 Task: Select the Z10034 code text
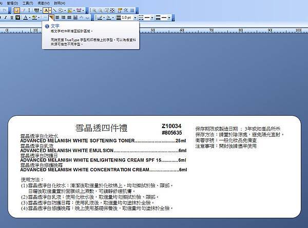click(171, 126)
